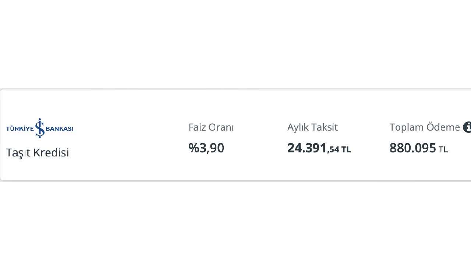This screenshot has height=265, width=471.
Task: Click the Faiz Oranı label
Action: coord(211,127)
